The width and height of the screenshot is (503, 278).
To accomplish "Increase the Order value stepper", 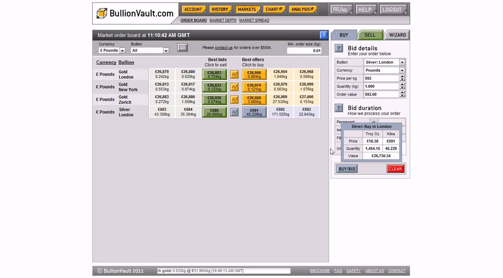I will click(402, 93).
